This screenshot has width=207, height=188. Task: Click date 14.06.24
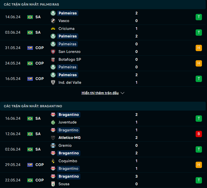(13, 17)
